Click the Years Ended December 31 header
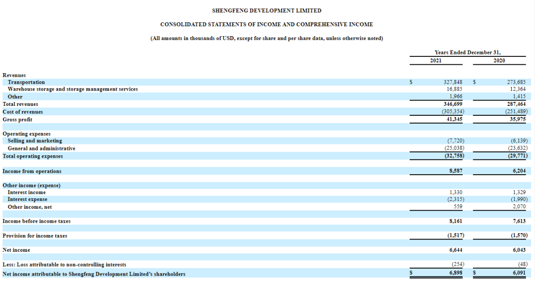Screen dimensions: 535x281 point(468,52)
